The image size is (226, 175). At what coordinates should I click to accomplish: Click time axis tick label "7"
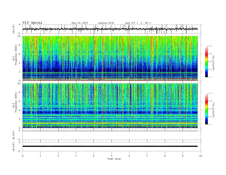pos(147,156)
